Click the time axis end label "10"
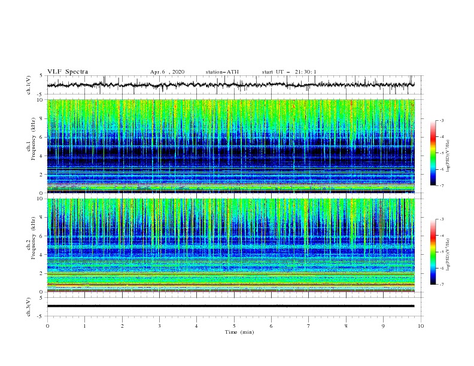The image size is (474, 366). tap(421, 326)
